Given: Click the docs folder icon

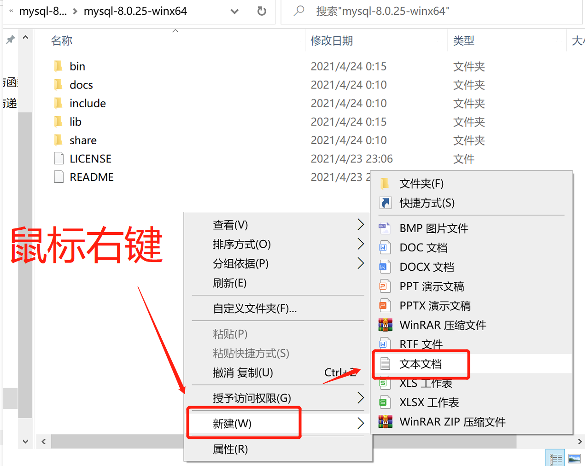Looking at the screenshot, I should point(58,85).
